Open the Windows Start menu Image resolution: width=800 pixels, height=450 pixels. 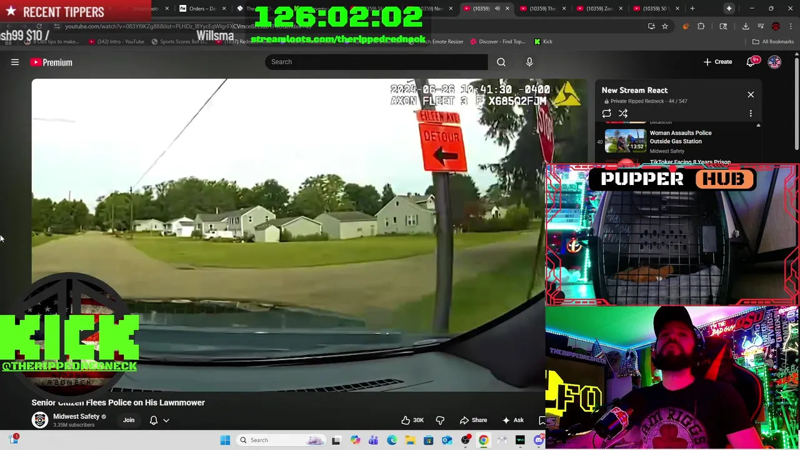click(x=225, y=440)
